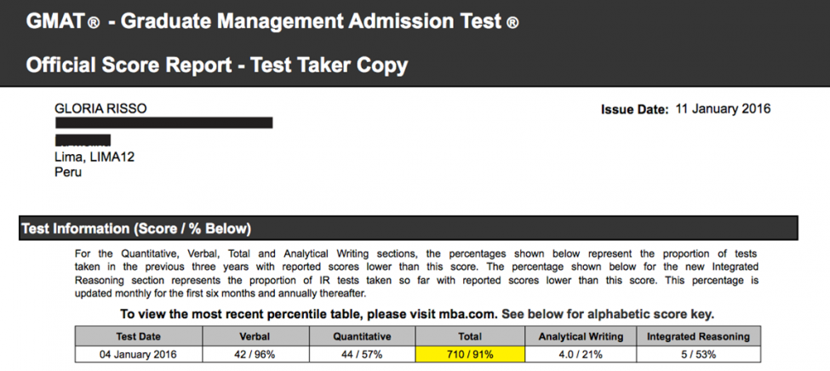Click the long redacted address bar
Image resolution: width=830 pixels, height=371 pixels.
click(163, 124)
